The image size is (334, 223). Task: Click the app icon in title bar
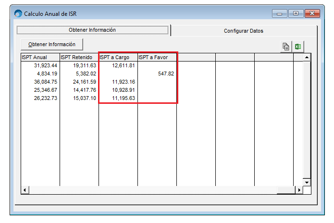[18, 13]
